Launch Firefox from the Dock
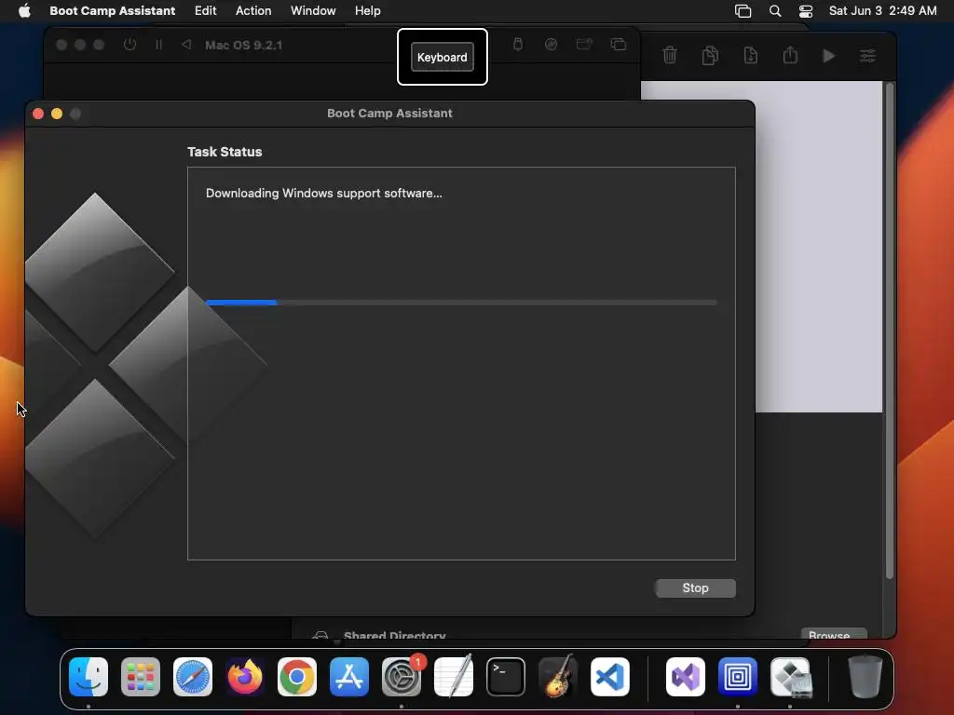 (245, 677)
